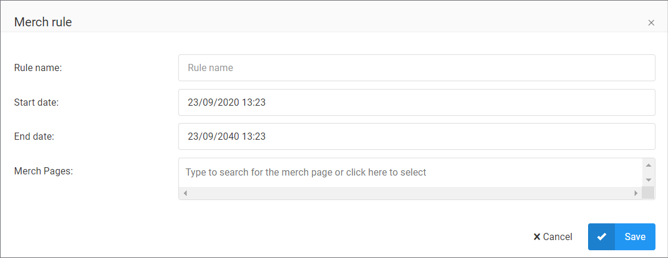Click the Merch rule dialog title
Image resolution: width=668 pixels, height=258 pixels.
(x=43, y=22)
